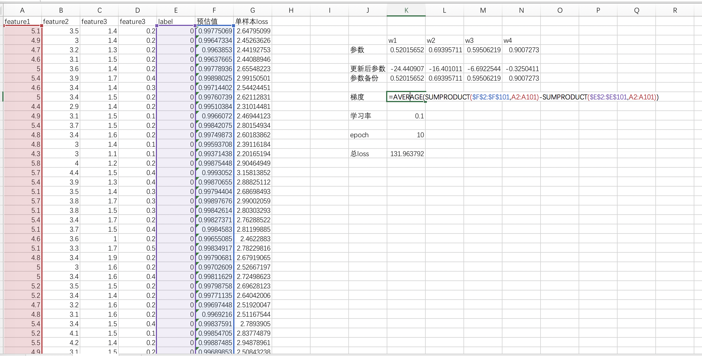The height and width of the screenshot is (356, 702).
Task: Click inside the AVERAGE formula cell
Action: pyautogui.click(x=406, y=97)
